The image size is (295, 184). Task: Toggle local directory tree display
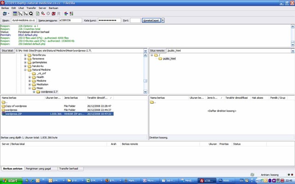[x=20, y=13]
